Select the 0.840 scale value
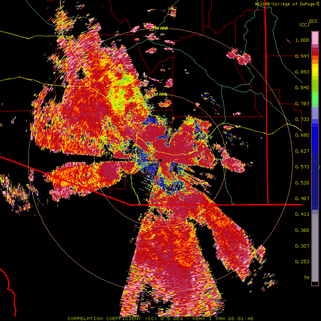The height and width of the screenshot is (321, 321). (x=302, y=88)
